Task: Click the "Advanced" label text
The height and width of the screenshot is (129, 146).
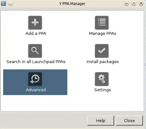Action: 36,90
